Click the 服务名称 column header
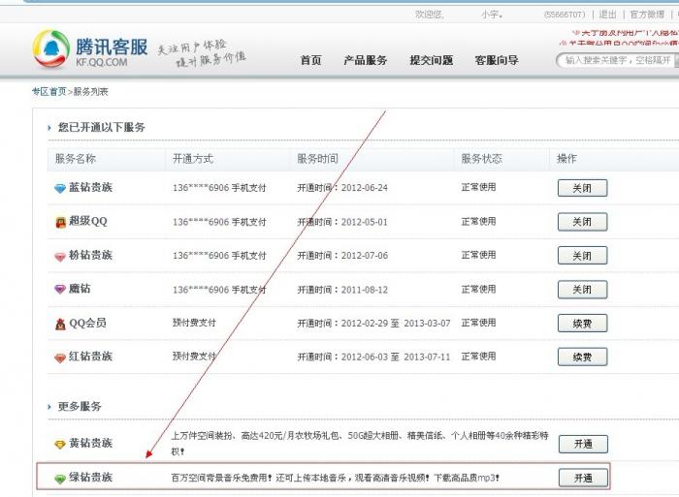 76,159
